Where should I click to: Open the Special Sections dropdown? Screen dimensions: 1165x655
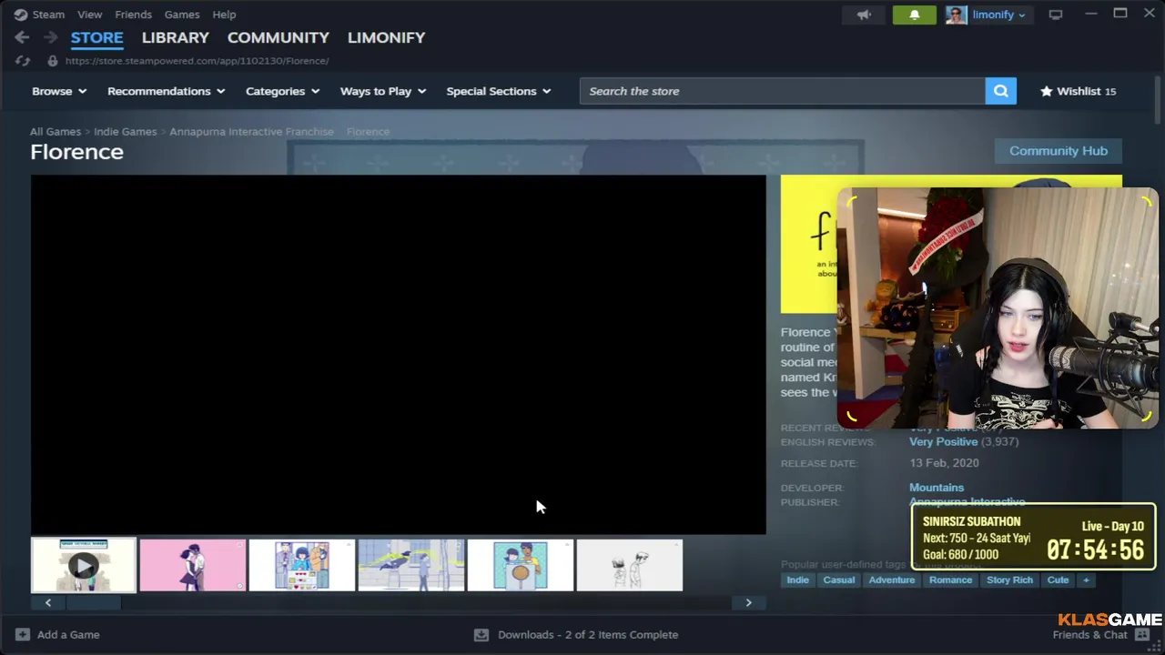499,91
